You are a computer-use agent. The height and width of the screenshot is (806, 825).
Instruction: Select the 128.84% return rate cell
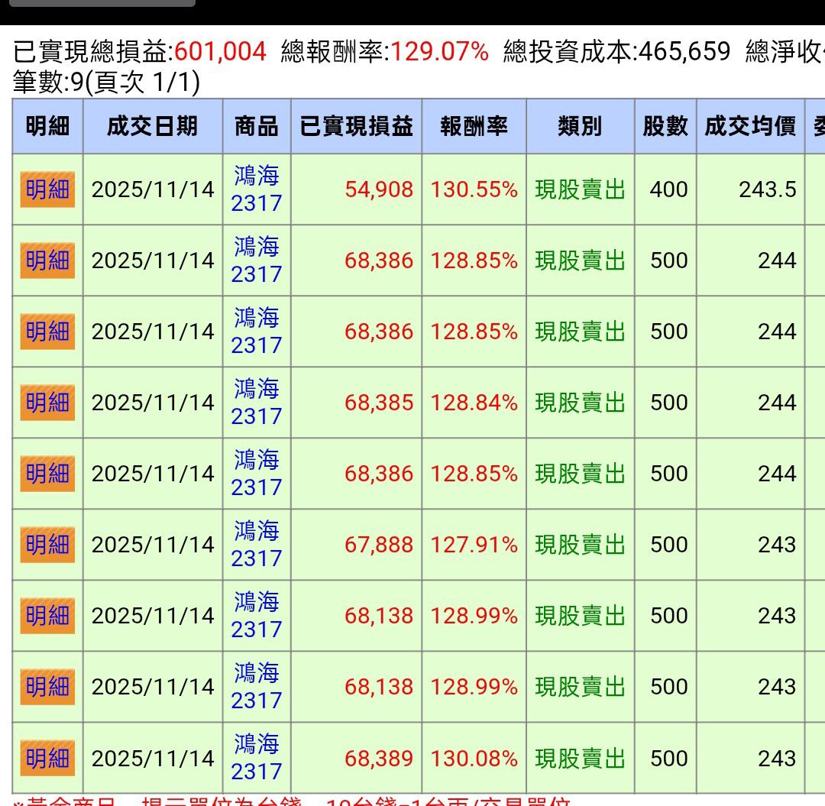click(474, 403)
